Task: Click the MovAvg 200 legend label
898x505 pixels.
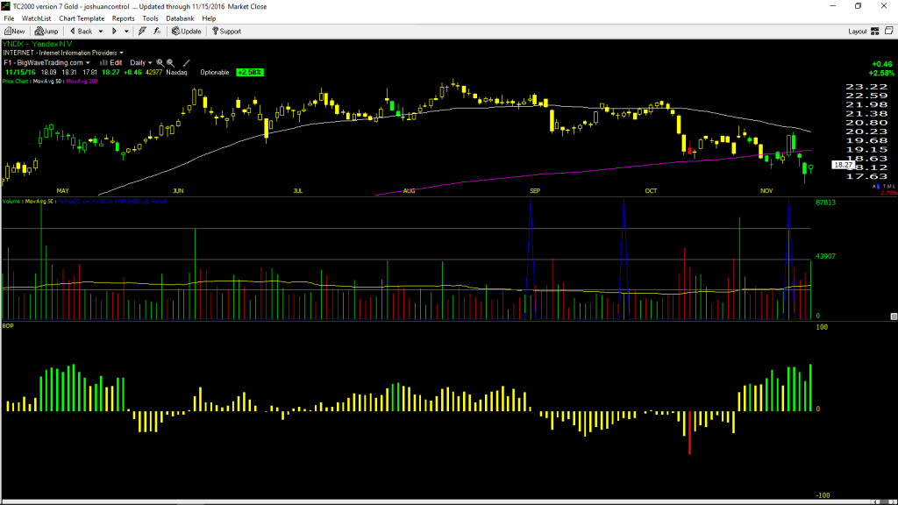Action: point(82,82)
